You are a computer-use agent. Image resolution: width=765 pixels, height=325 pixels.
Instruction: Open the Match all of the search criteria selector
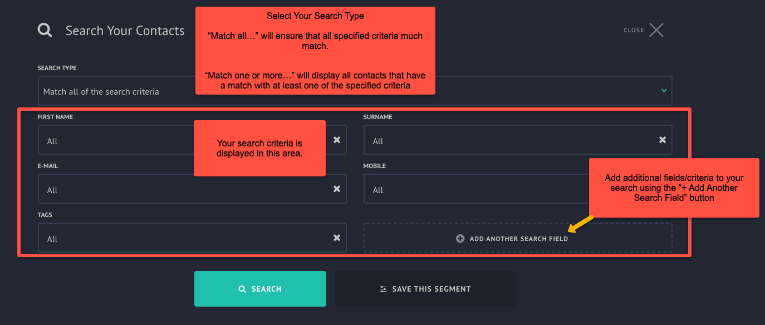tap(355, 91)
